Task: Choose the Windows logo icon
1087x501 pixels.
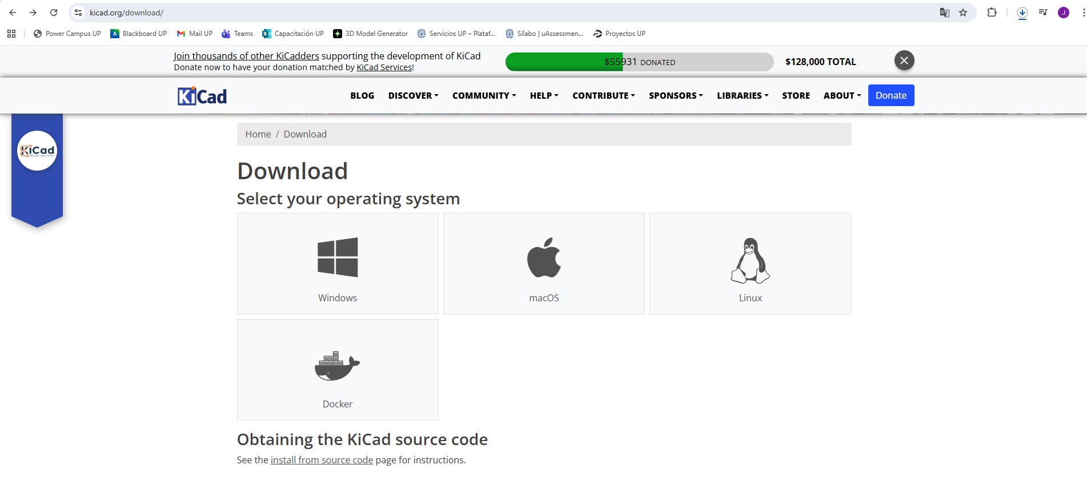Action: (x=338, y=257)
